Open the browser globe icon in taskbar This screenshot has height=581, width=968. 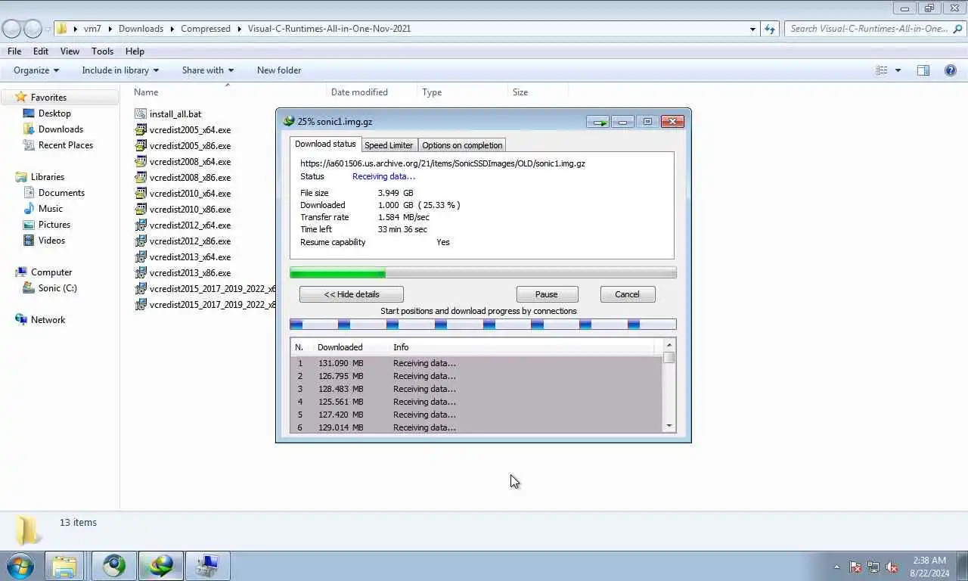click(114, 566)
